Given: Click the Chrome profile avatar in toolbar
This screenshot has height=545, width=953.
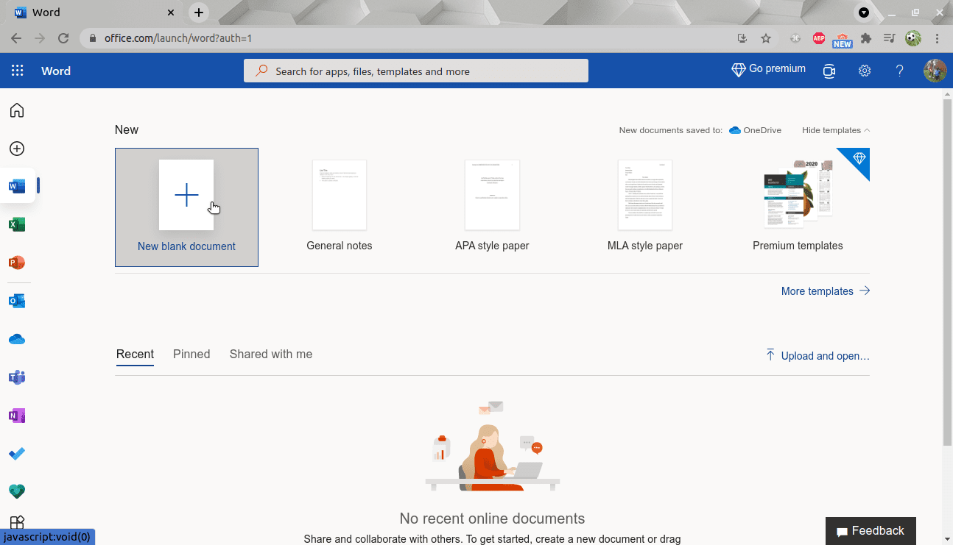Looking at the screenshot, I should pyautogui.click(x=913, y=38).
